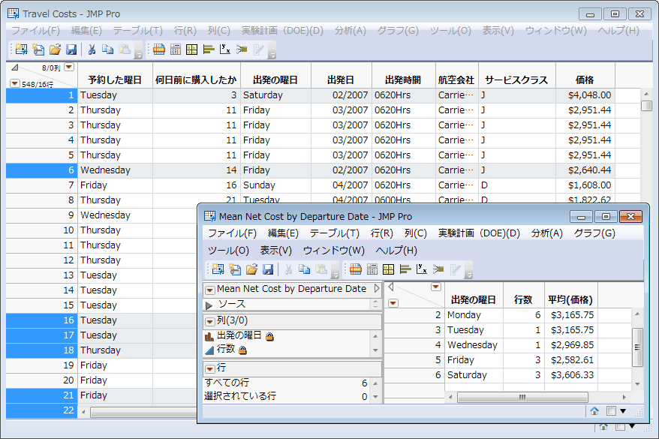The width and height of the screenshot is (659, 439).
Task: Click the lock icon next to 行数 column
Action: pyautogui.click(x=243, y=350)
